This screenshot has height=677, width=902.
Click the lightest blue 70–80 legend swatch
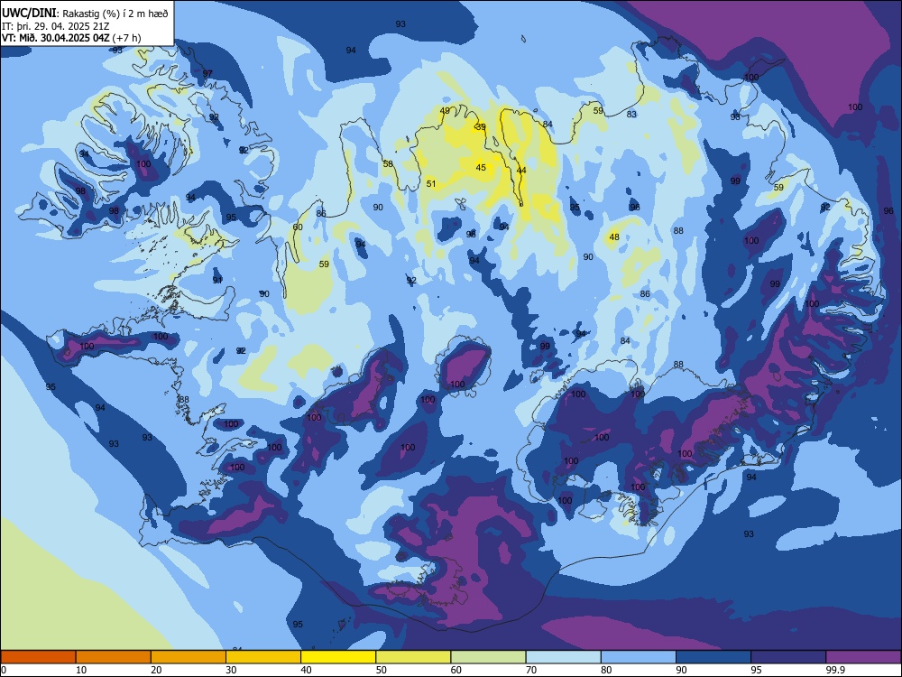pyautogui.click(x=564, y=657)
